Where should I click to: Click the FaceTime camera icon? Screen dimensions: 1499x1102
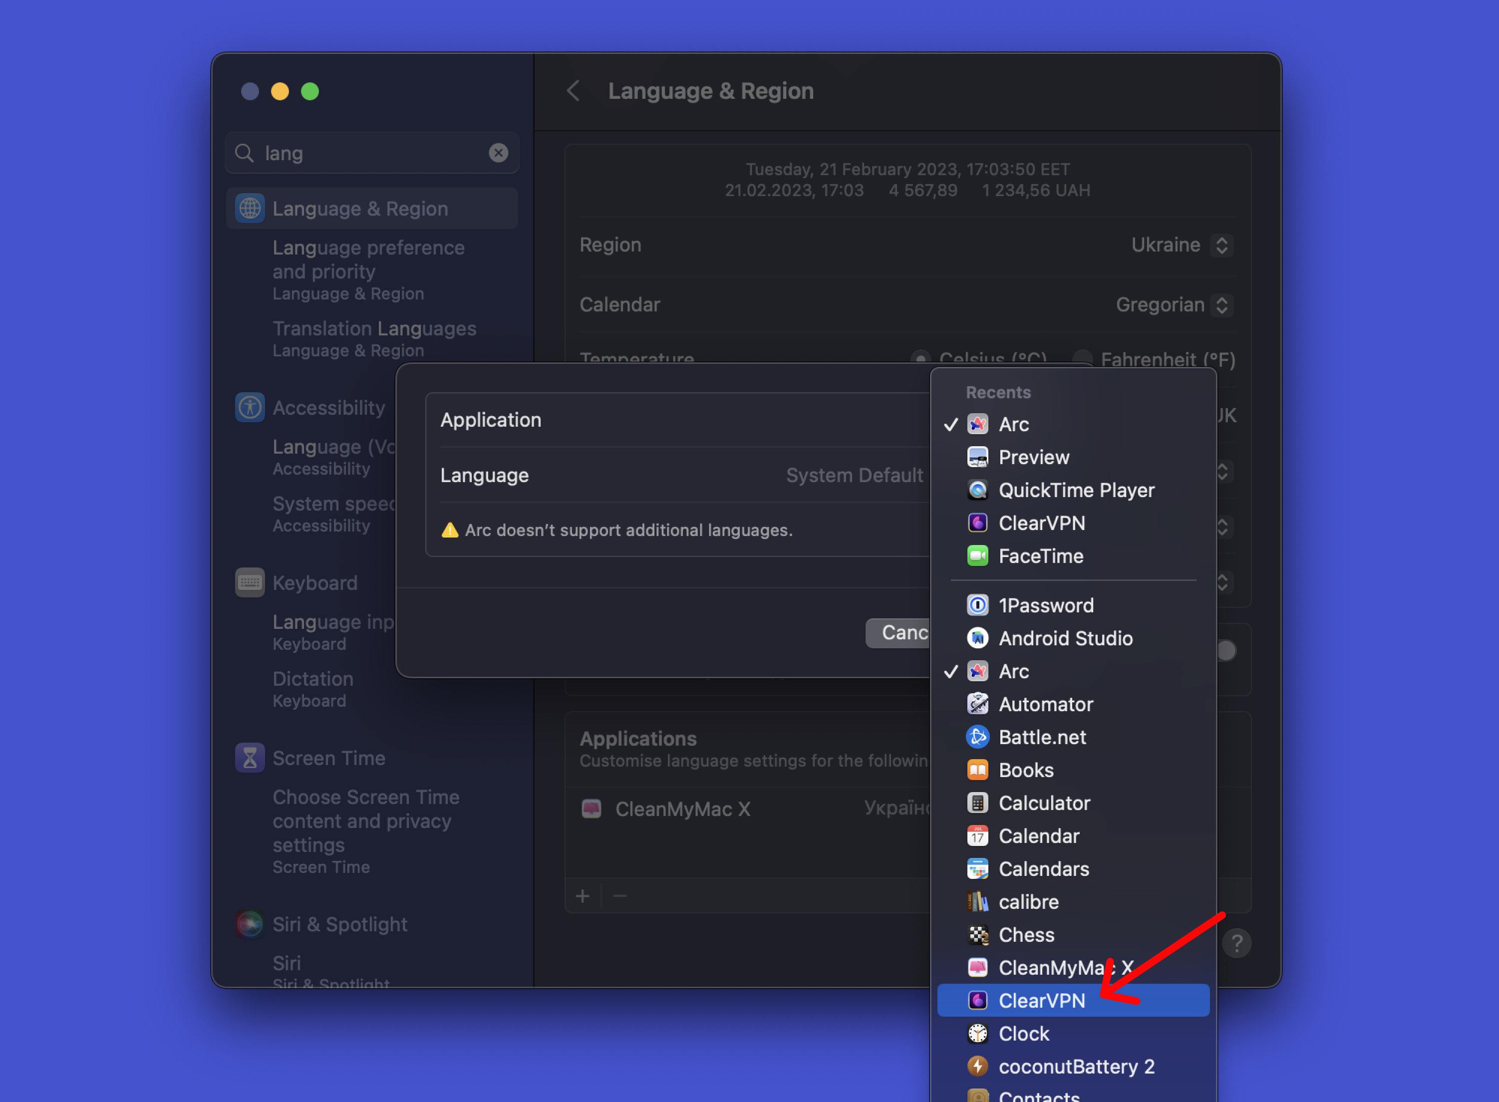coord(977,556)
